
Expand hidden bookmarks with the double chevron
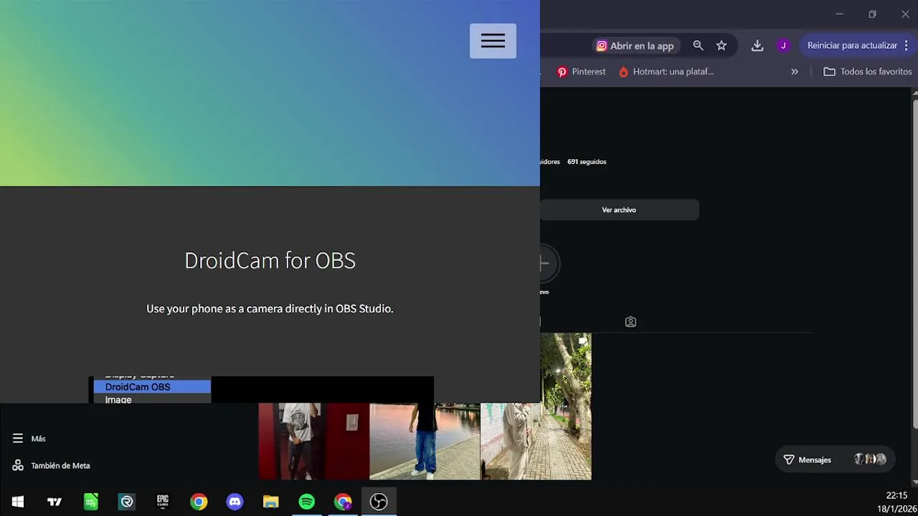[795, 72]
